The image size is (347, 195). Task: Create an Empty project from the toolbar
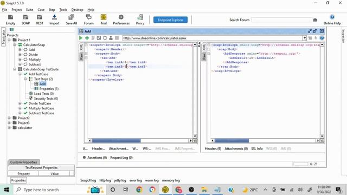(10, 19)
